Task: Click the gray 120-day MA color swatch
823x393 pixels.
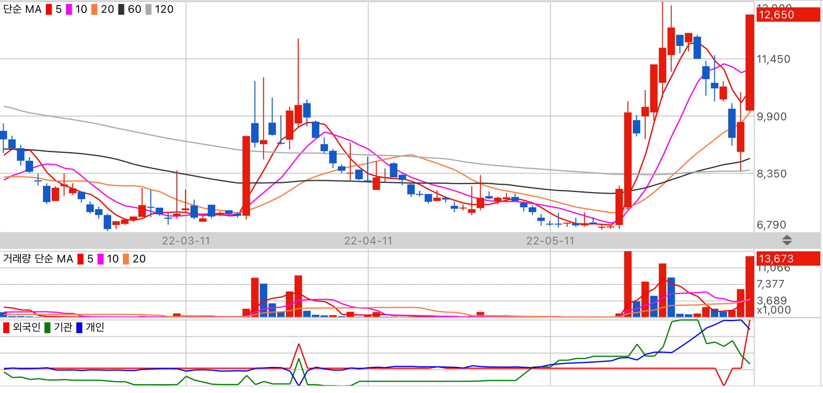Action: tap(148, 9)
